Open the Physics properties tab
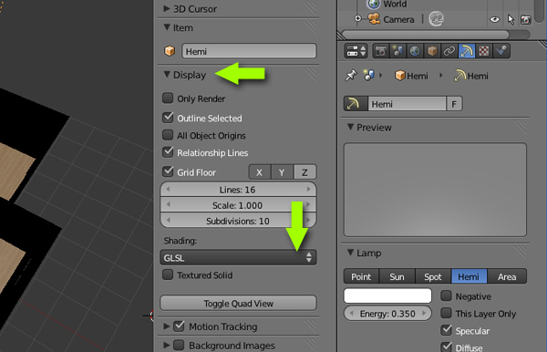547x352 pixels. click(501, 51)
